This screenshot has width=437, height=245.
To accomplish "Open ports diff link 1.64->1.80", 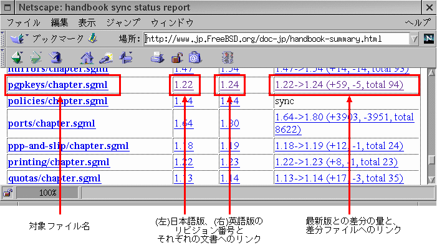I will [x=344, y=123].
